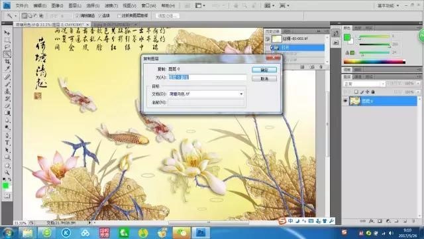
Task: Hide 图层 0 using the eye icon
Action: pos(345,101)
